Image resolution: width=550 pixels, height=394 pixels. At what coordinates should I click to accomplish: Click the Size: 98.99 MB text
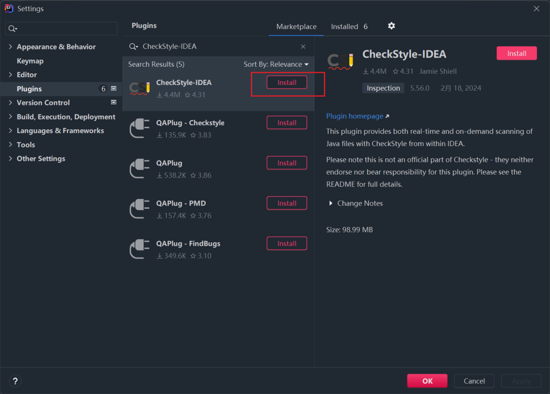349,230
